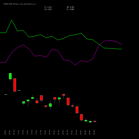The image size is (139, 139).
Task: Click the "24 Nov" date axis label
Action: (x=58, y=132)
